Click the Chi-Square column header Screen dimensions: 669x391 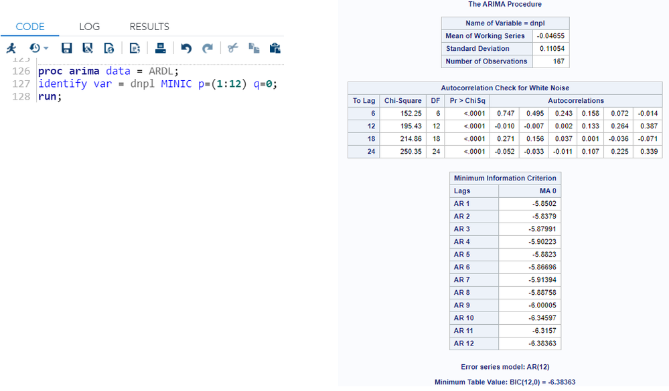click(x=402, y=100)
